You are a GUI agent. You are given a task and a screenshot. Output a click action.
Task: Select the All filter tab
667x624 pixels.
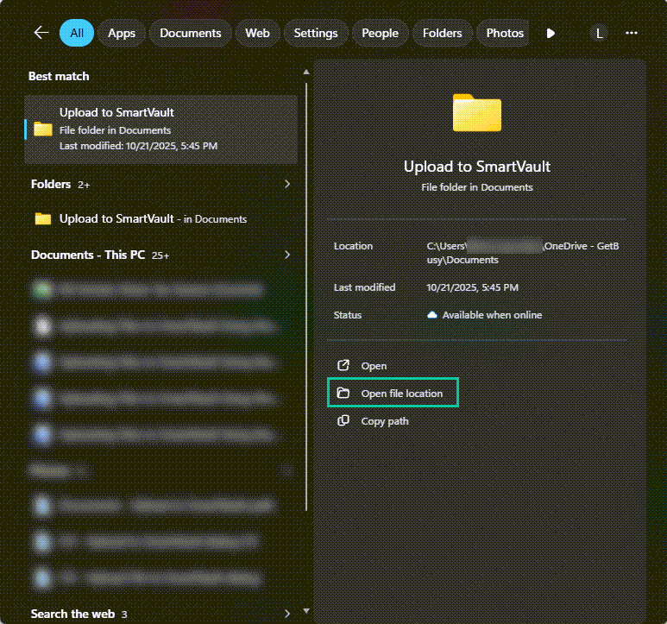pos(77,33)
